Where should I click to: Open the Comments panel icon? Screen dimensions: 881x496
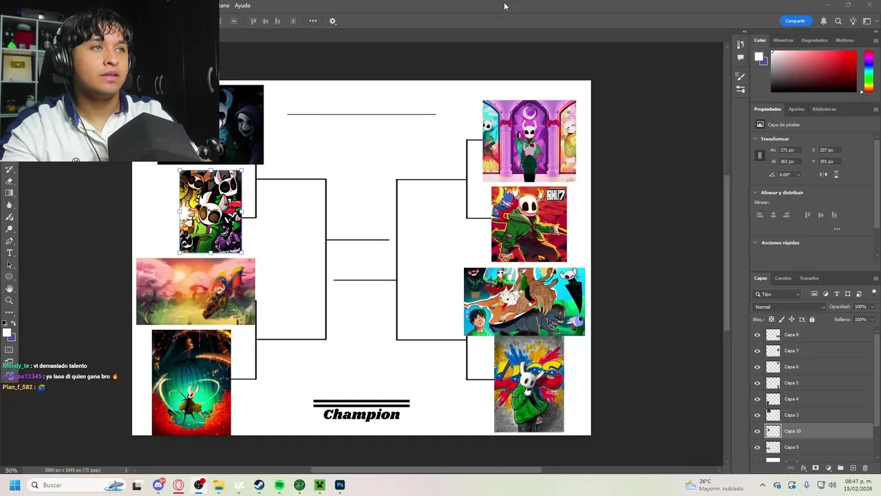[740, 57]
